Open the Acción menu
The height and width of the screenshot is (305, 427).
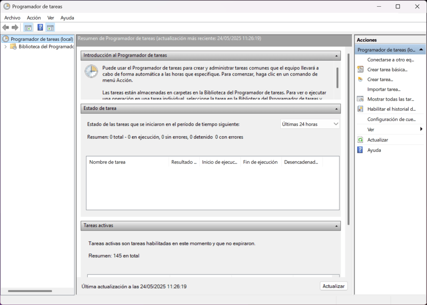click(34, 18)
